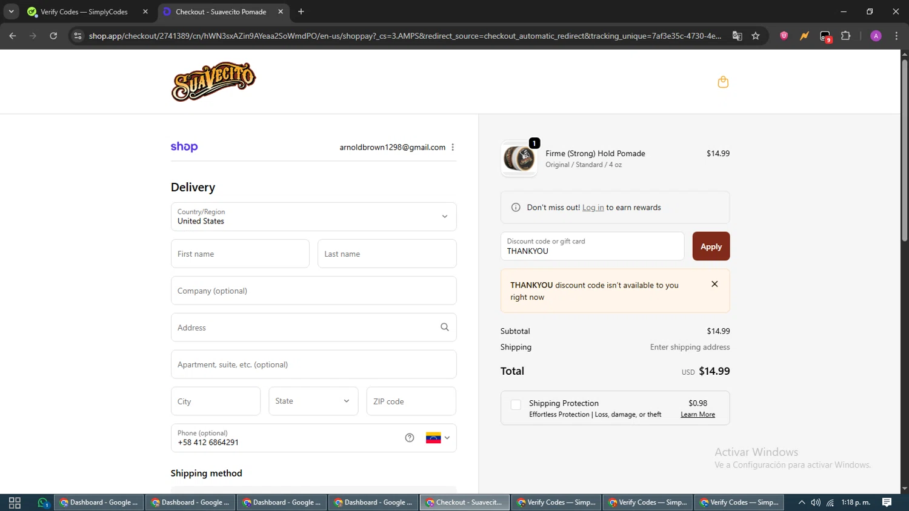The width and height of the screenshot is (909, 511).
Task: Open Chrome three-dot menu
Action: point(896,36)
